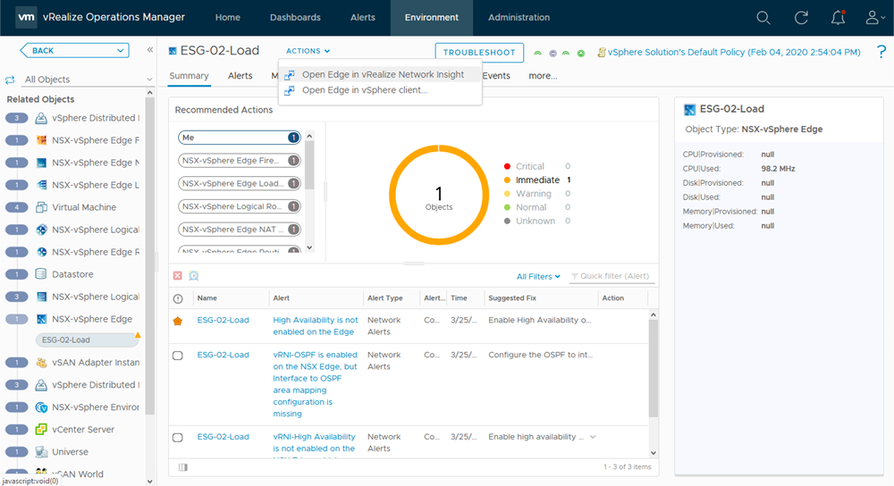Screen dimensions: 894x486
Task: Open the notifications bell icon
Action: tap(838, 18)
